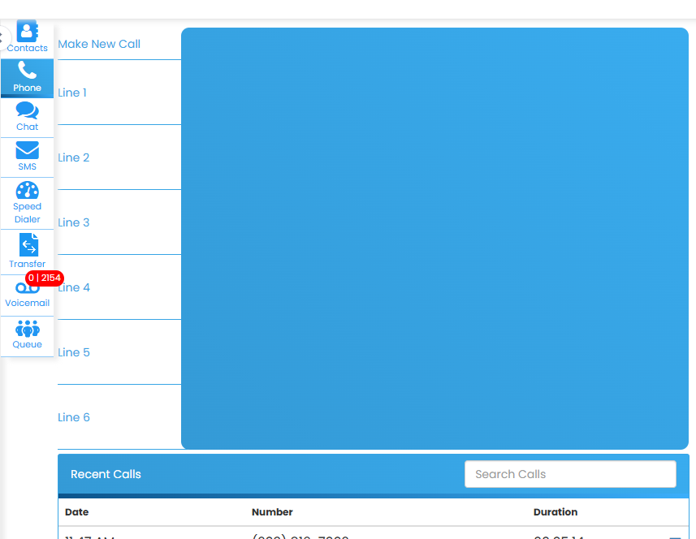Screen dimensions: 696x539
Task: Select the Phone icon in the sidebar
Action: 27,77
